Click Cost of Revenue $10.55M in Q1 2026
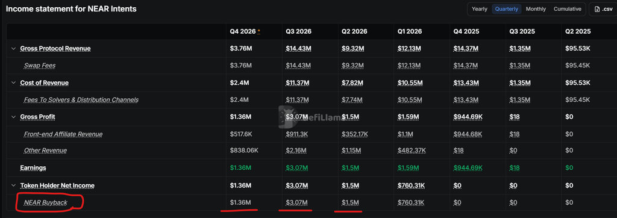Image resolution: width=617 pixels, height=218 pixels. point(410,83)
